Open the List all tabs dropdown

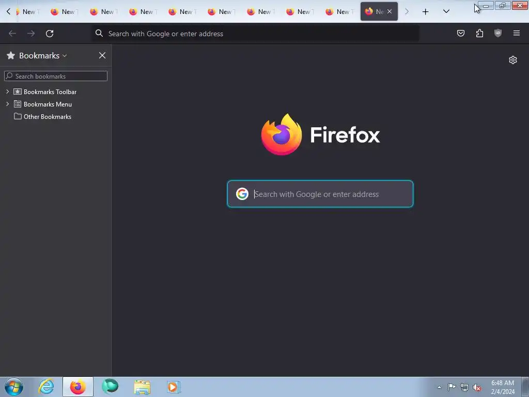[x=446, y=11]
